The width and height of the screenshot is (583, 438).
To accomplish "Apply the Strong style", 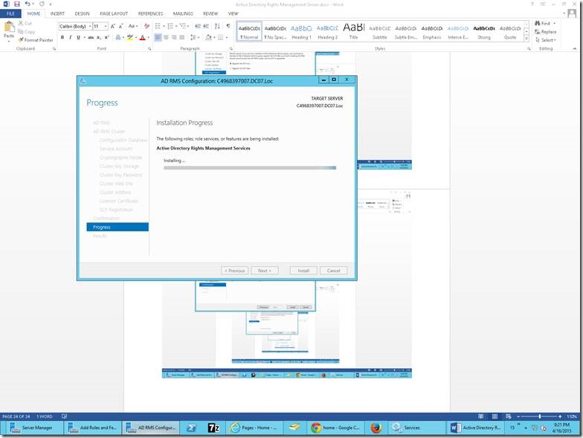I will coord(484,32).
